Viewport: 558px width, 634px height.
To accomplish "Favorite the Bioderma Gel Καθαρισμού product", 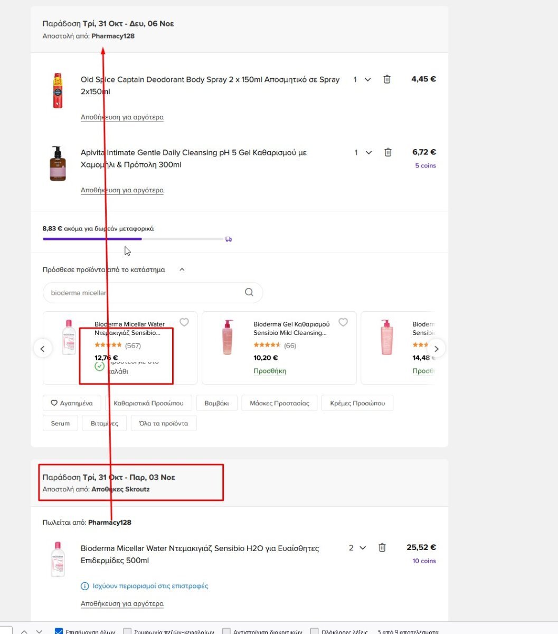I will point(343,322).
